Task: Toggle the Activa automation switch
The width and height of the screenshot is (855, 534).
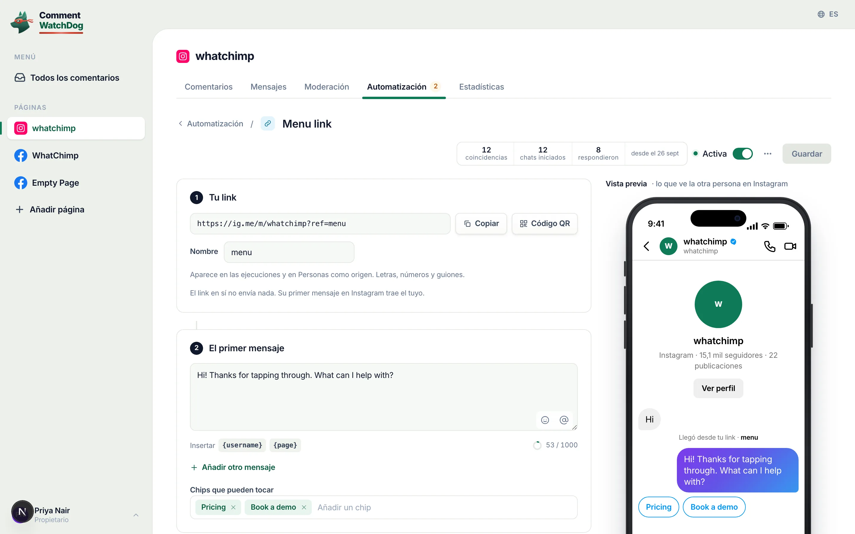Action: point(743,154)
